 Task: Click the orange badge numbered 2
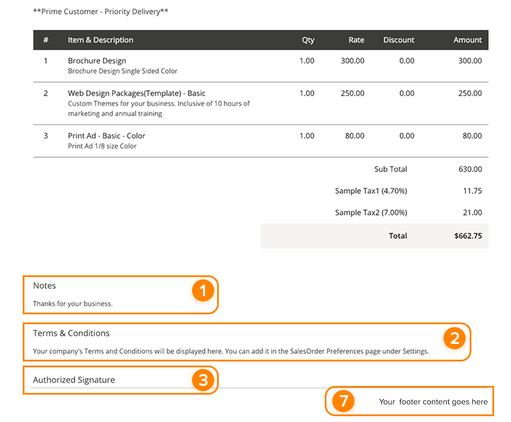pyautogui.click(x=455, y=338)
